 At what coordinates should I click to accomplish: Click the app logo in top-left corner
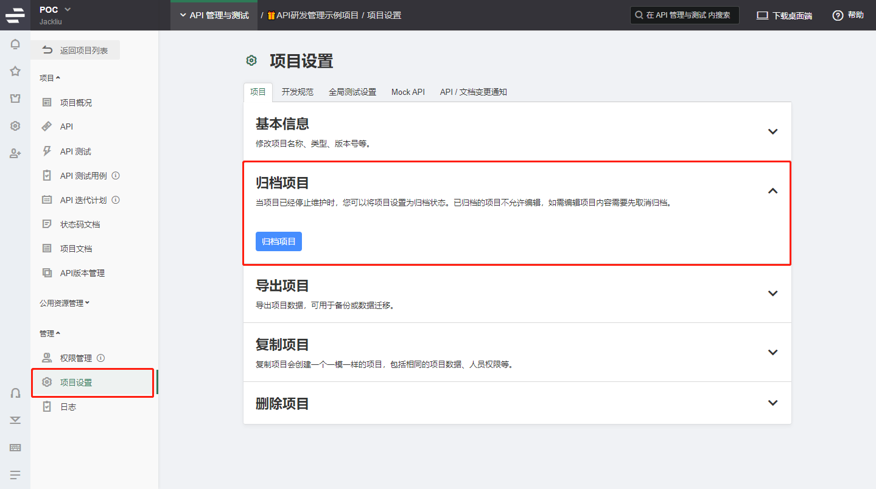pyautogui.click(x=15, y=15)
